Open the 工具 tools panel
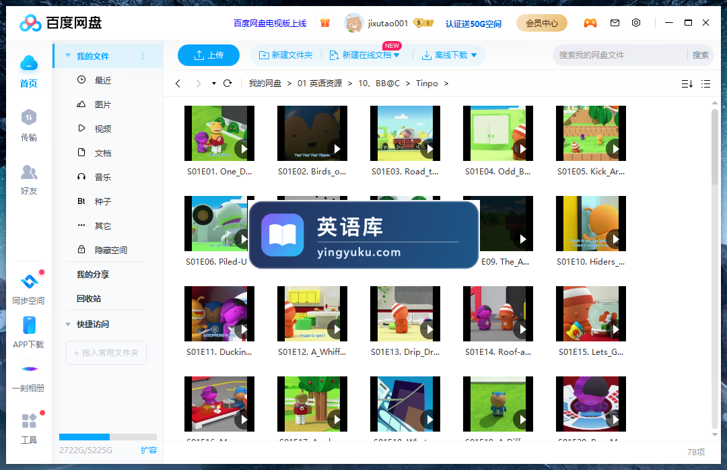 point(29,429)
